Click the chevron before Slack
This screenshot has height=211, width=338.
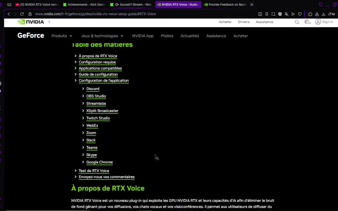(x=83, y=140)
